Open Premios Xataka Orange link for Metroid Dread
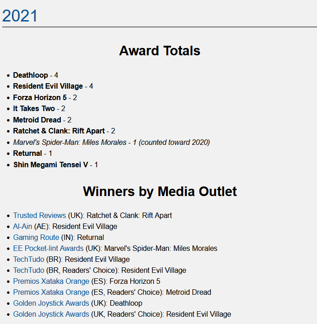Image resolution: width=317 pixels, height=324 pixels. coord(51,292)
